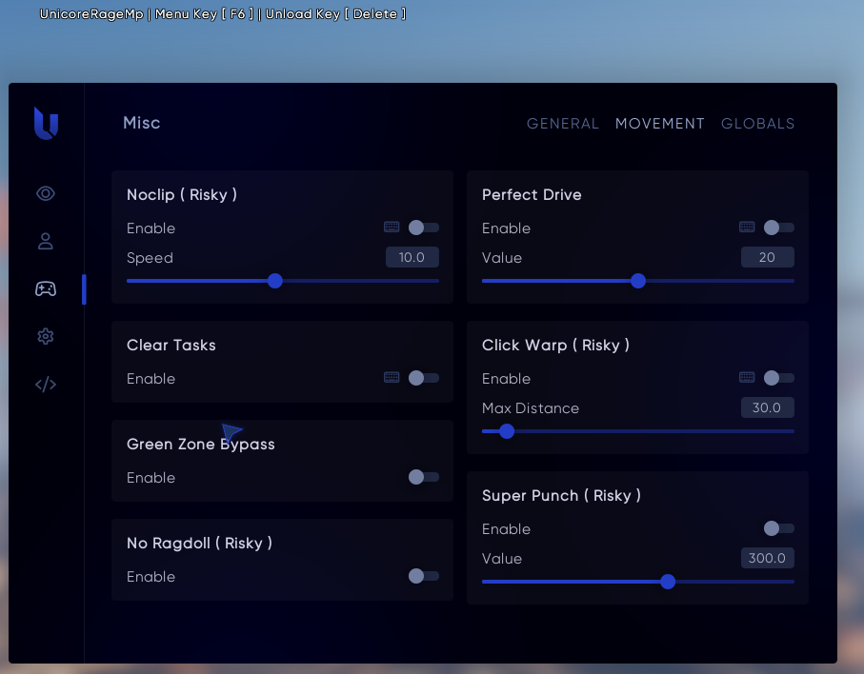Click the Perfect Drive Value slider handle
The height and width of the screenshot is (674, 864).
click(638, 281)
